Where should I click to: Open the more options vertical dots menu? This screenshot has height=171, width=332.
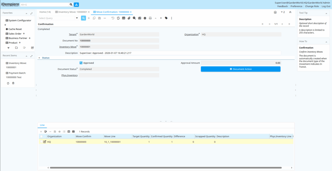point(172,18)
